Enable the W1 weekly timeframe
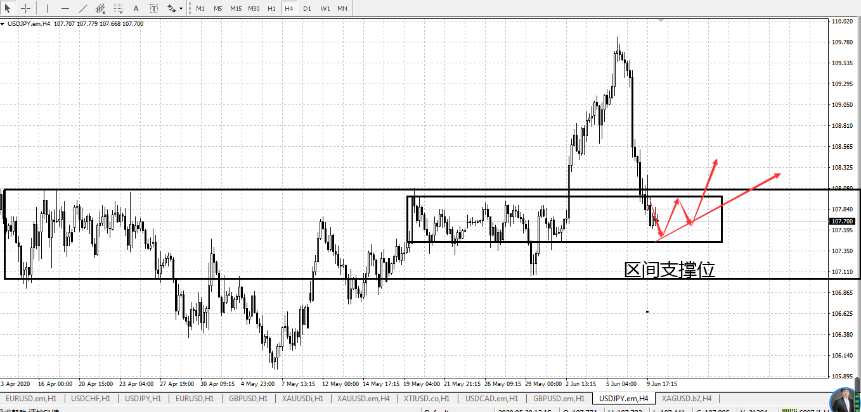This screenshot has width=861, height=412. (325, 8)
